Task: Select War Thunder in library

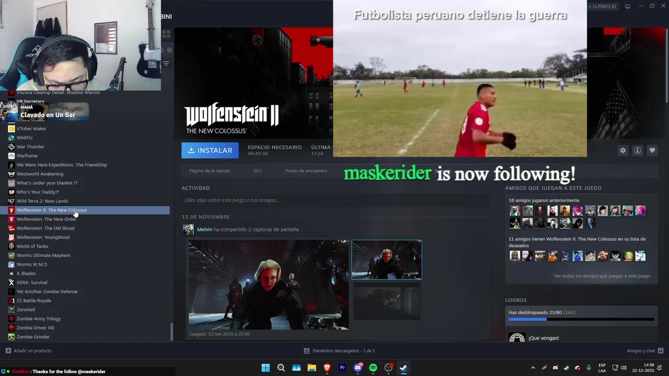Action: [30, 147]
